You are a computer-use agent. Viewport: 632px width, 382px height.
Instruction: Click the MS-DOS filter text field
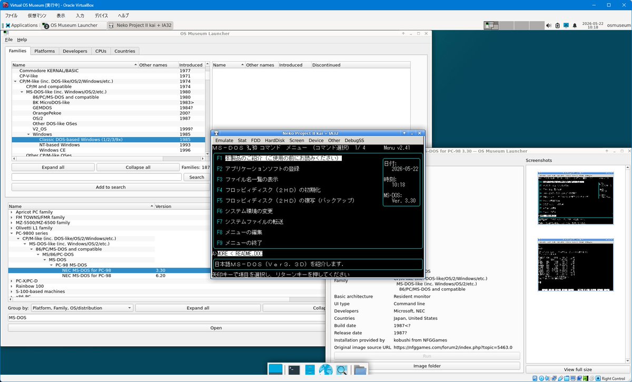pos(166,318)
